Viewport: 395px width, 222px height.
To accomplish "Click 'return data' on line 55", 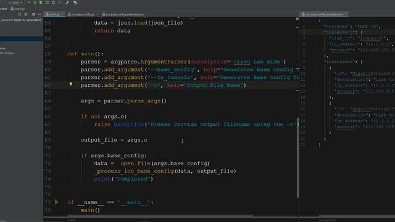I will tap(112, 31).
